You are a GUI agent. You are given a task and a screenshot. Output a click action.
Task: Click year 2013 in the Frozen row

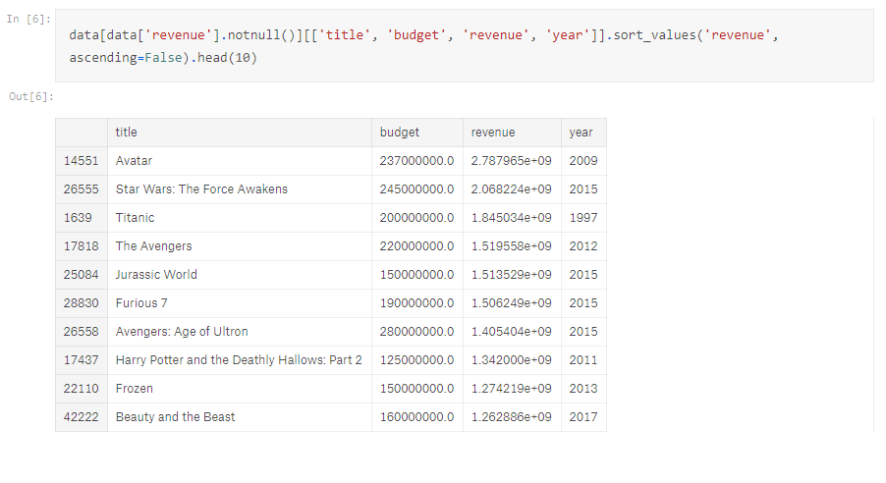click(584, 389)
